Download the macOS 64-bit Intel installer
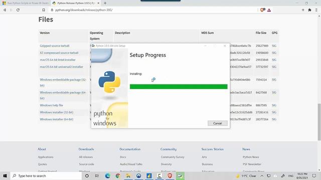Viewport: 321px width, 180px height. click(x=58, y=60)
